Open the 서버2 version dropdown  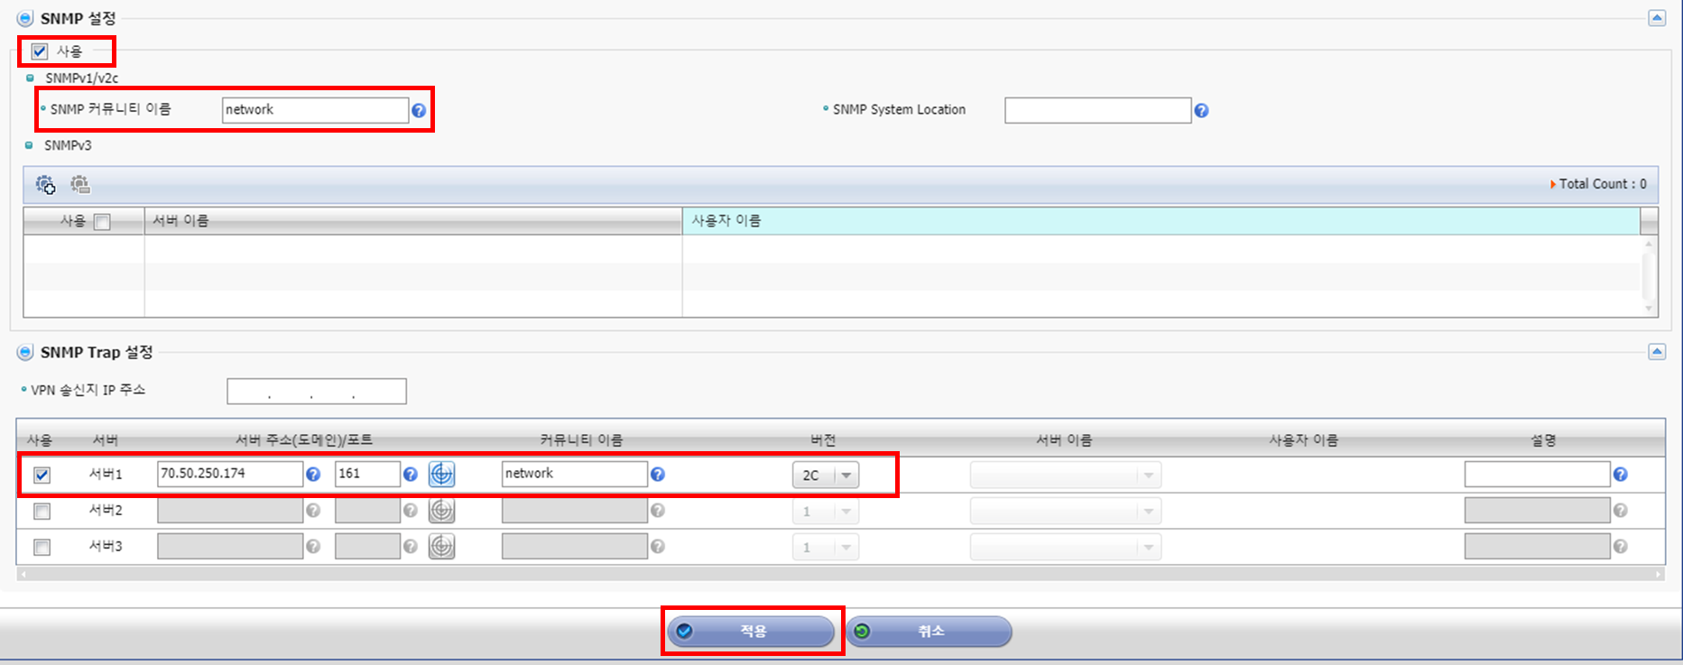click(x=826, y=511)
